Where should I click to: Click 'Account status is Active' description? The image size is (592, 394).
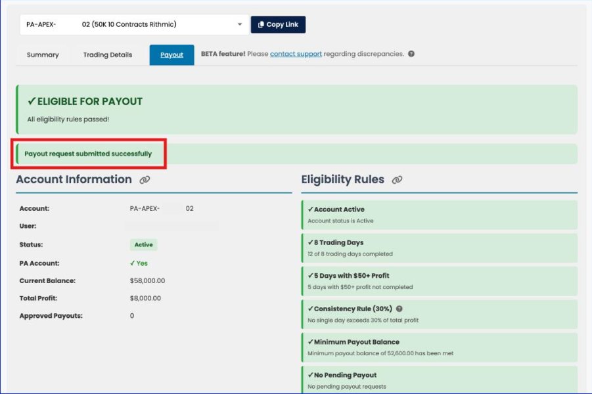pos(340,221)
